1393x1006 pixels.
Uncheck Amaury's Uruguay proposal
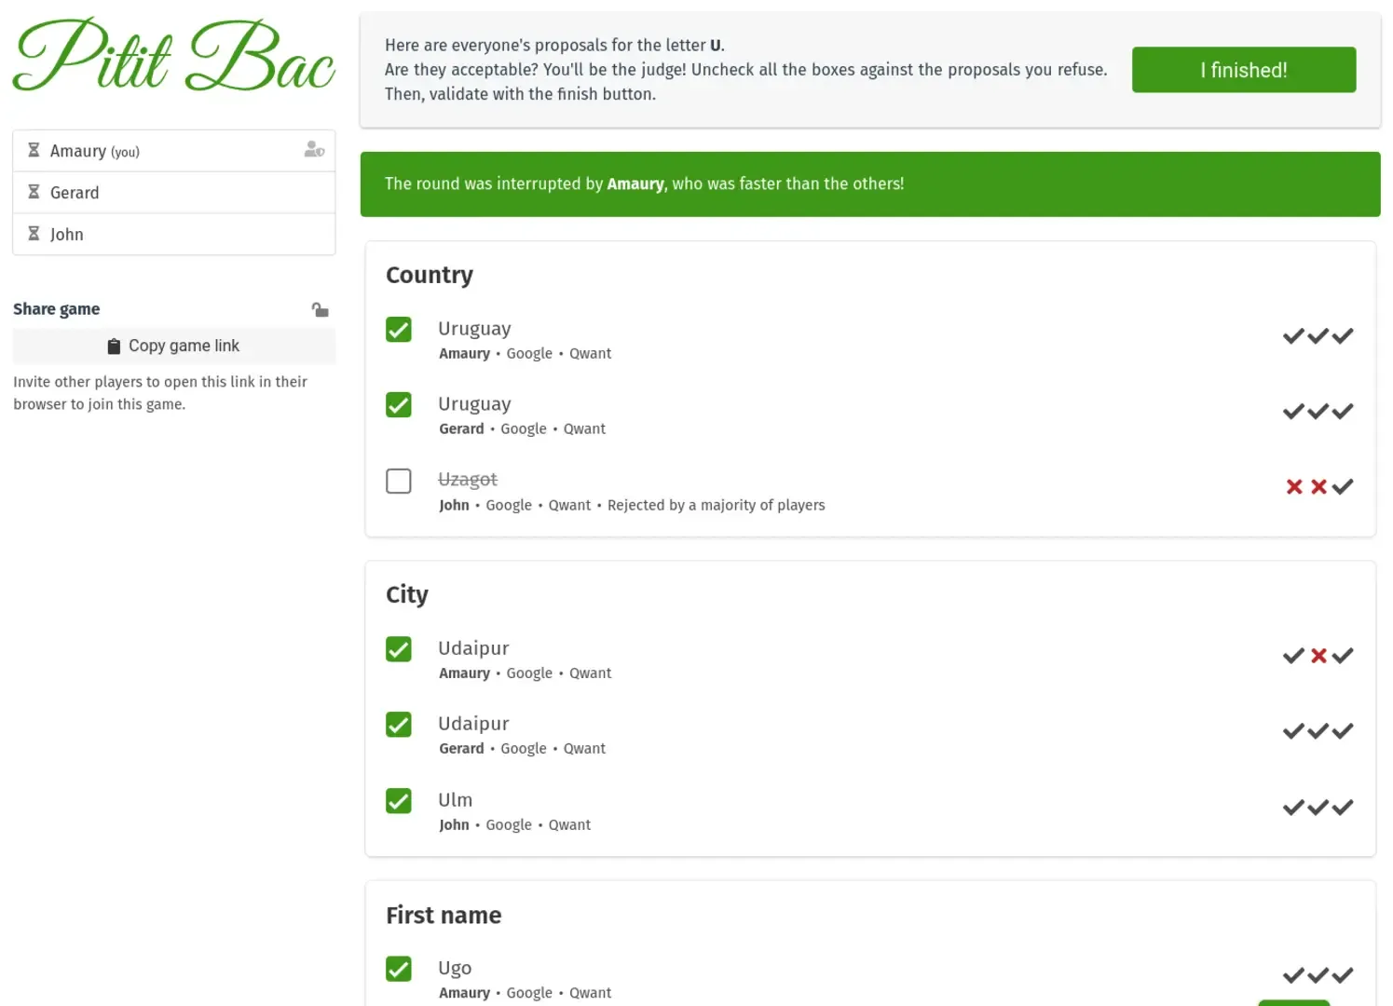pos(399,330)
